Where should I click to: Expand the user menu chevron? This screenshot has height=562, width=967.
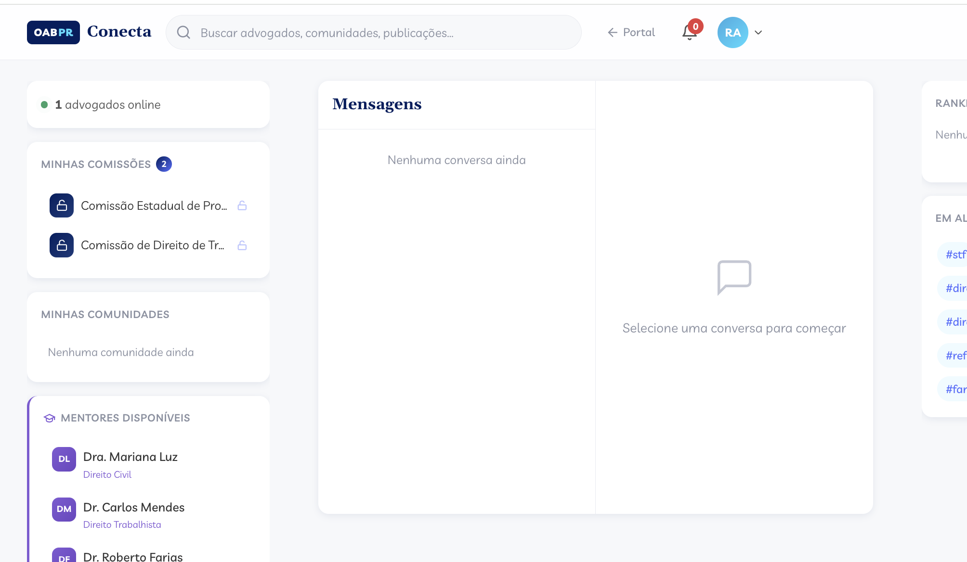[x=758, y=32]
